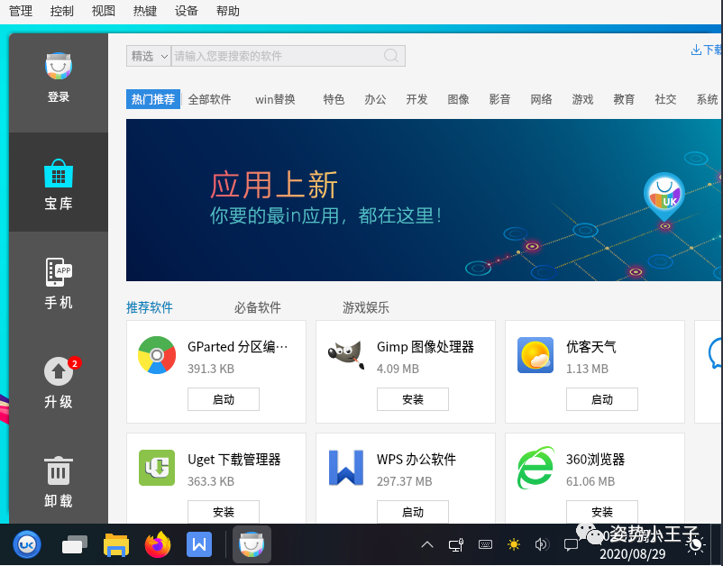723x566 pixels.
Task: Expand the 精选 search category dropdown
Action: pyautogui.click(x=149, y=56)
